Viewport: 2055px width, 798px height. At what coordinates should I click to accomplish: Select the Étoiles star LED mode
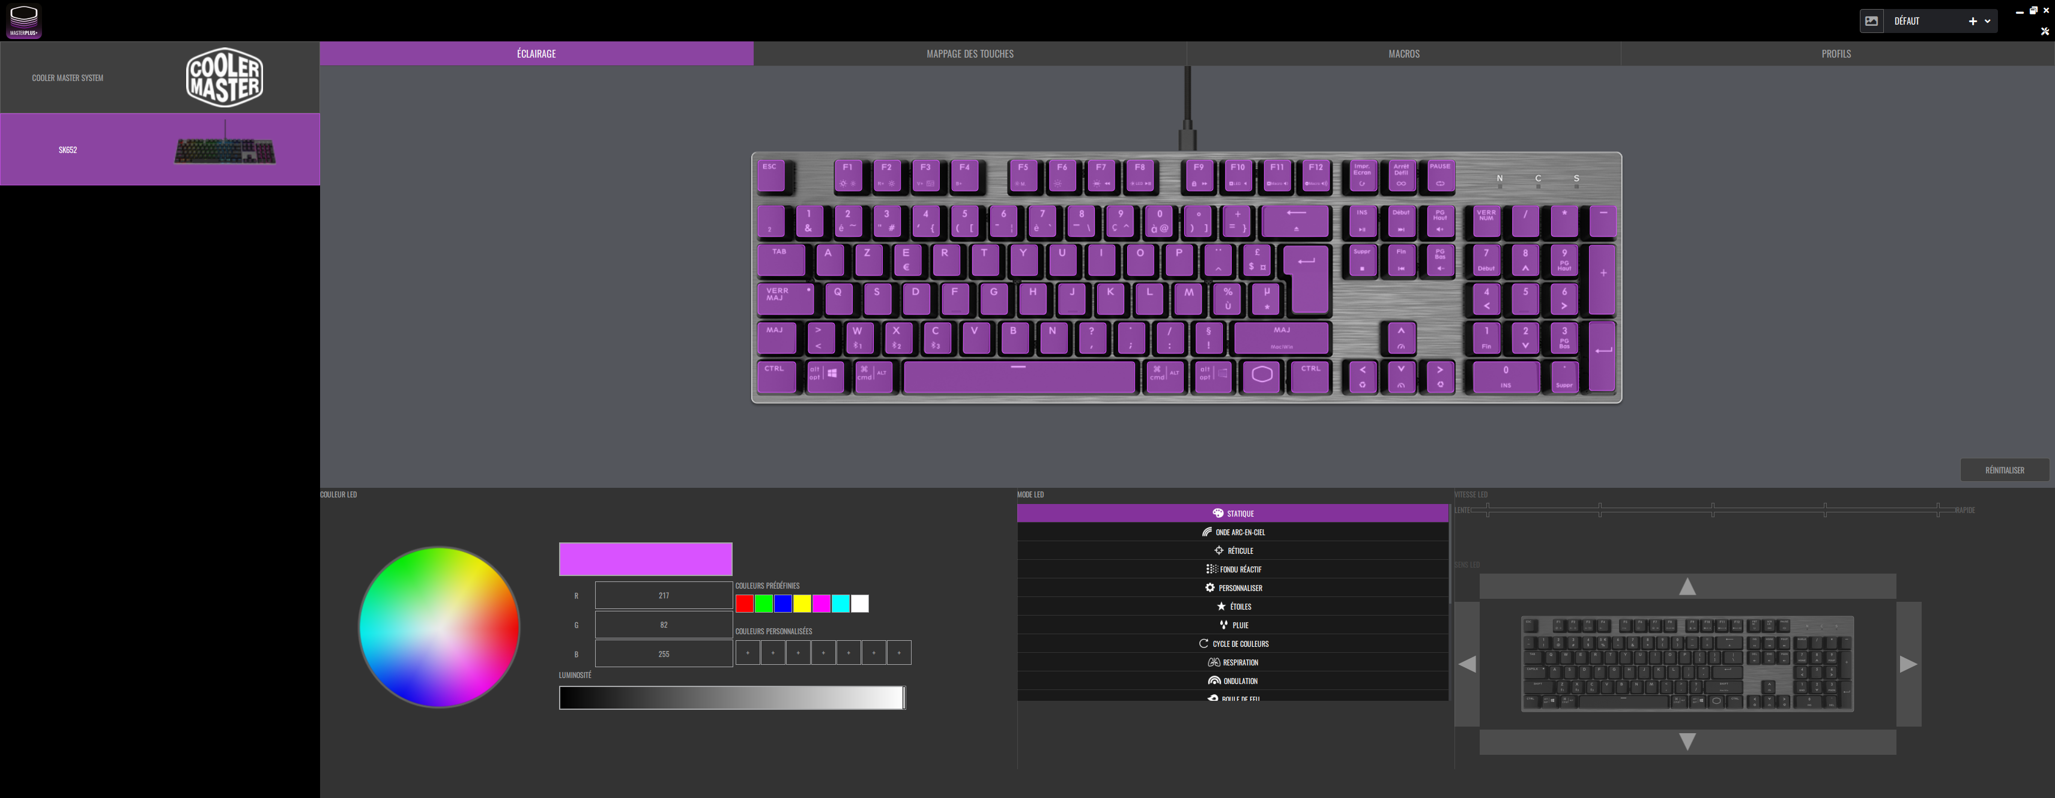1233,607
